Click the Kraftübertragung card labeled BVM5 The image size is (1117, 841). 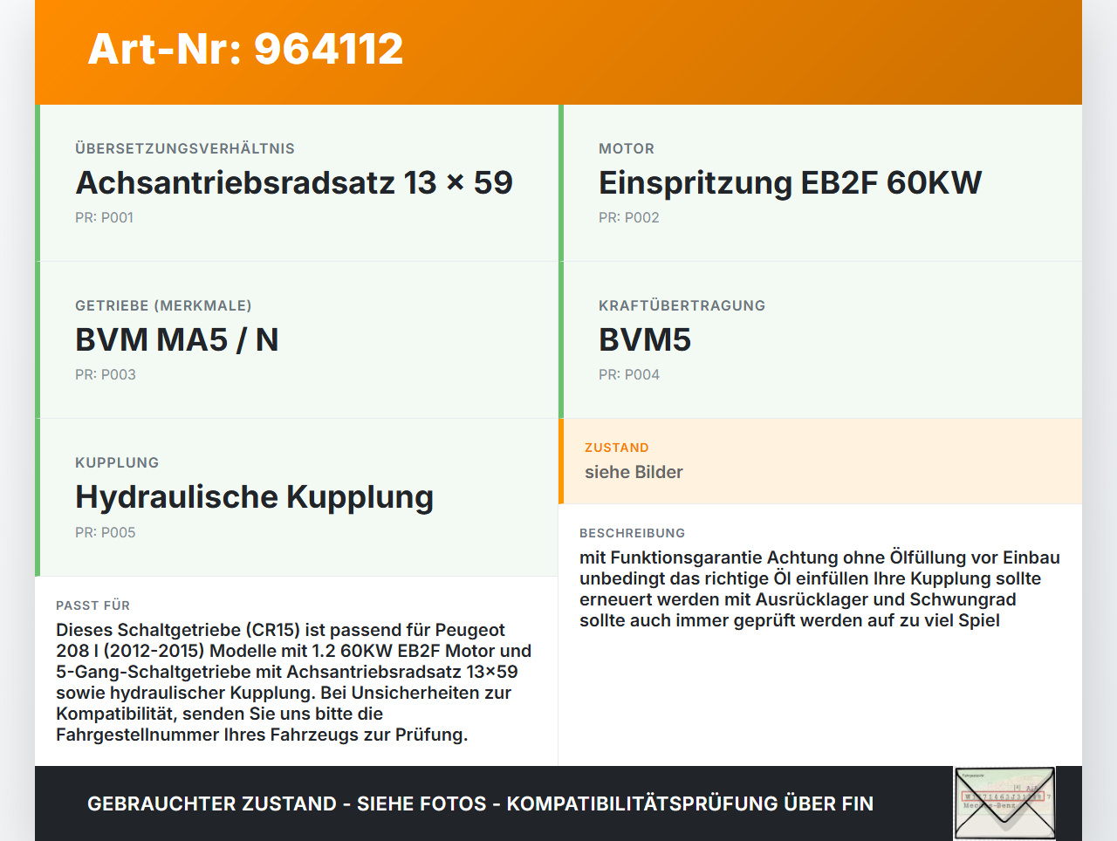(820, 339)
